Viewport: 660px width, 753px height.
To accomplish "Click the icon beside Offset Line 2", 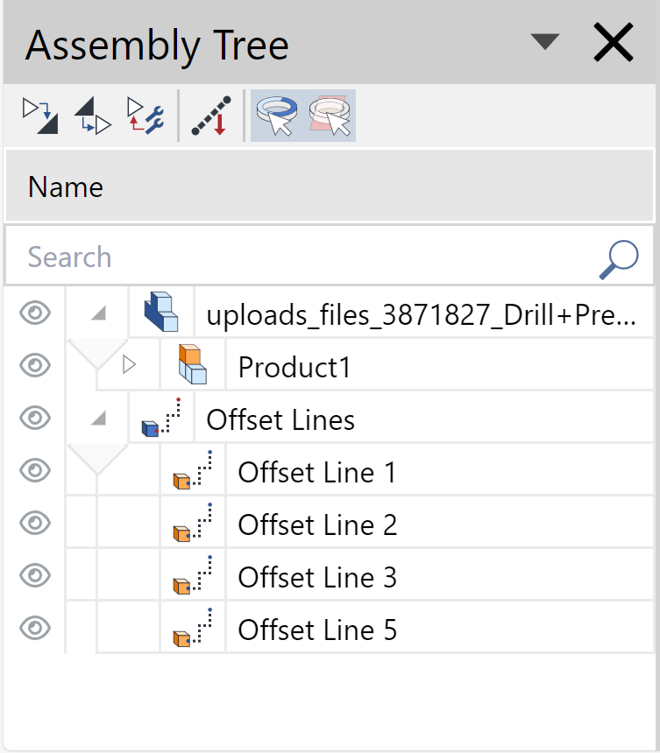I will tap(193, 523).
